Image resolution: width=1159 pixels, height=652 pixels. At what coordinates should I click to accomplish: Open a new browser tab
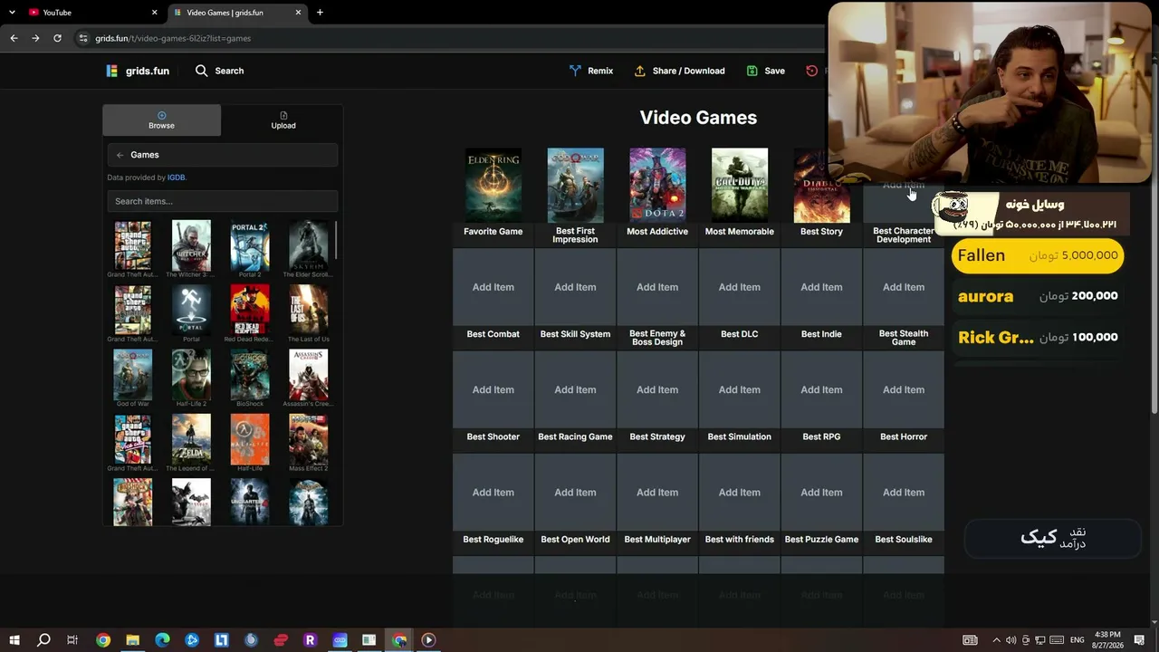pyautogui.click(x=320, y=13)
